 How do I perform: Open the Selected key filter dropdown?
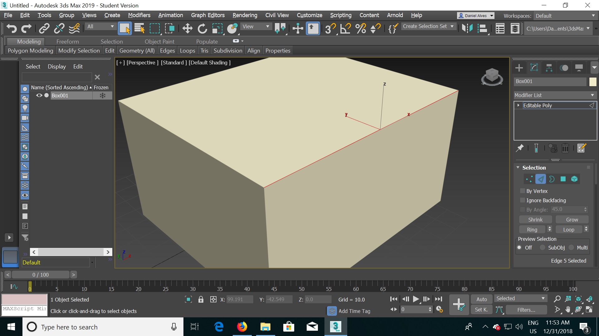tap(520, 299)
